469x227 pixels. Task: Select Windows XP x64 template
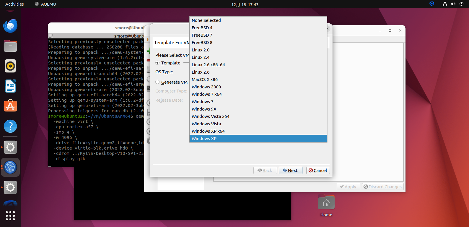(x=258, y=131)
